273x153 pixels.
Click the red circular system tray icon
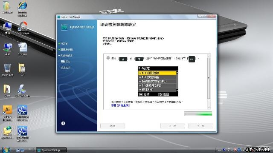pos(235,150)
